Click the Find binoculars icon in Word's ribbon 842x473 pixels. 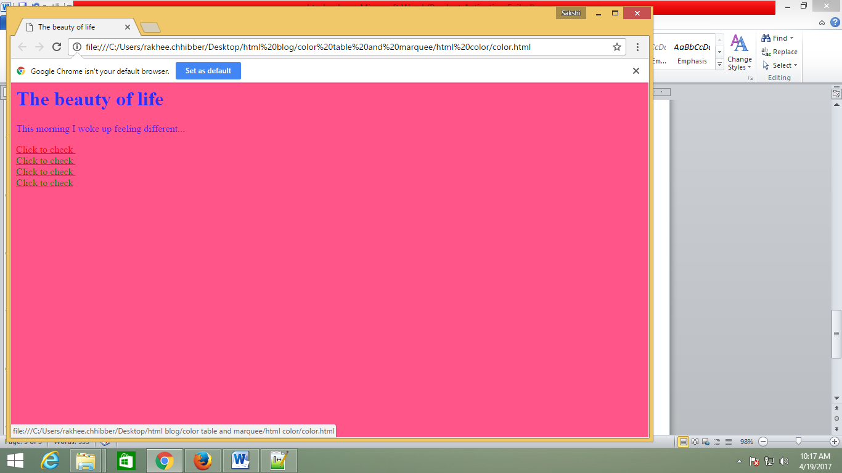click(764, 38)
